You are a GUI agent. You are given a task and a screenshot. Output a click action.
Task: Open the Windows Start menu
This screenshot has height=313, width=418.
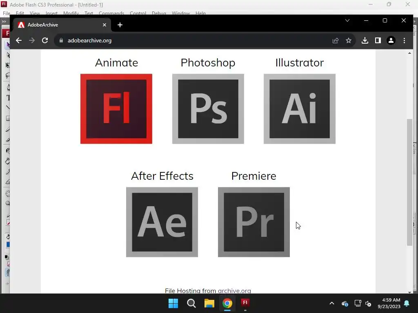[173, 303]
